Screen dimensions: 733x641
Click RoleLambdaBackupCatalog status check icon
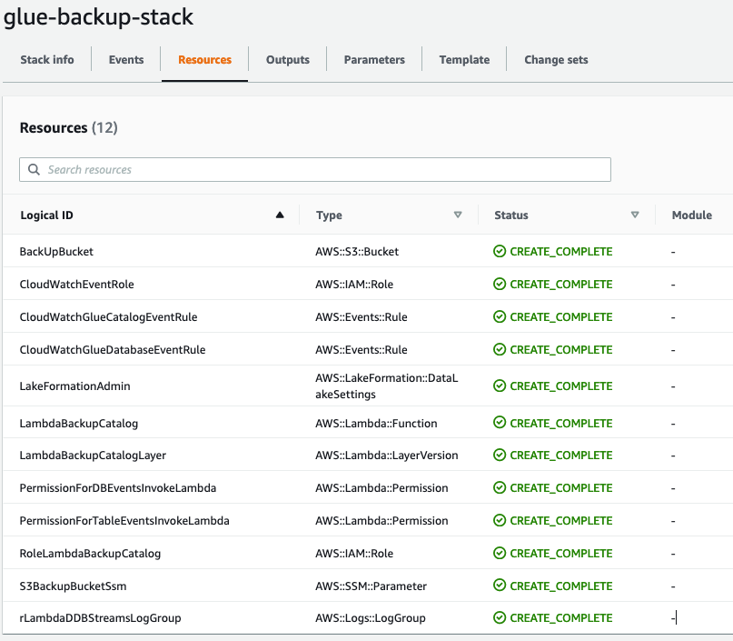(500, 553)
